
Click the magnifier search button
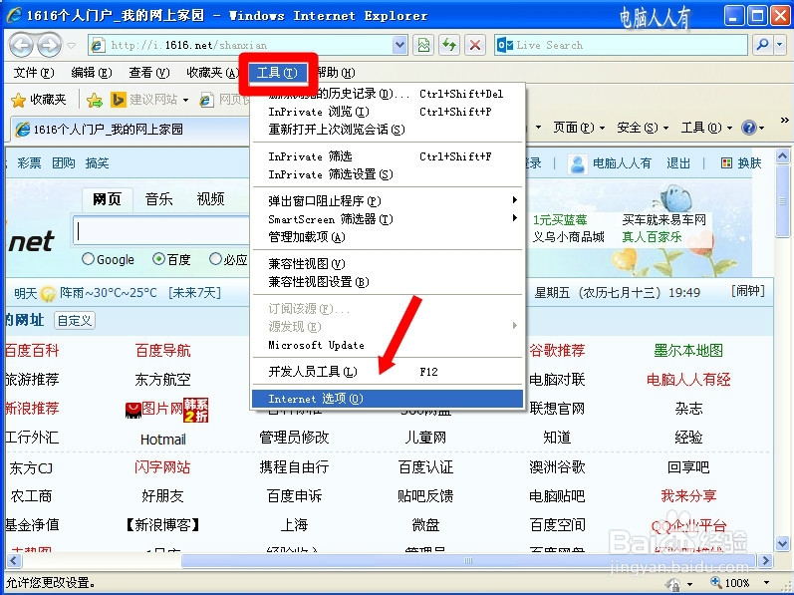coord(762,45)
